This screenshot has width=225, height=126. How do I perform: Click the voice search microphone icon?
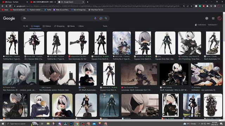[x=95, y=18]
